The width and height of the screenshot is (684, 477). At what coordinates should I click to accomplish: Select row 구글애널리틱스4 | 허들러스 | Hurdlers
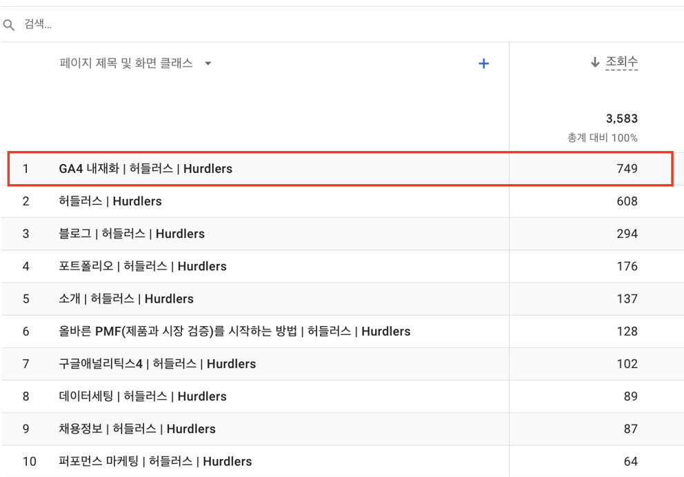(342, 364)
